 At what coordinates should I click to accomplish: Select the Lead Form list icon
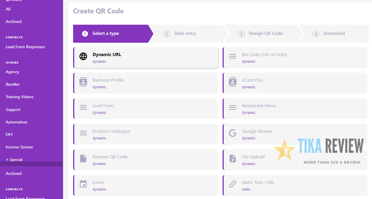(83, 107)
